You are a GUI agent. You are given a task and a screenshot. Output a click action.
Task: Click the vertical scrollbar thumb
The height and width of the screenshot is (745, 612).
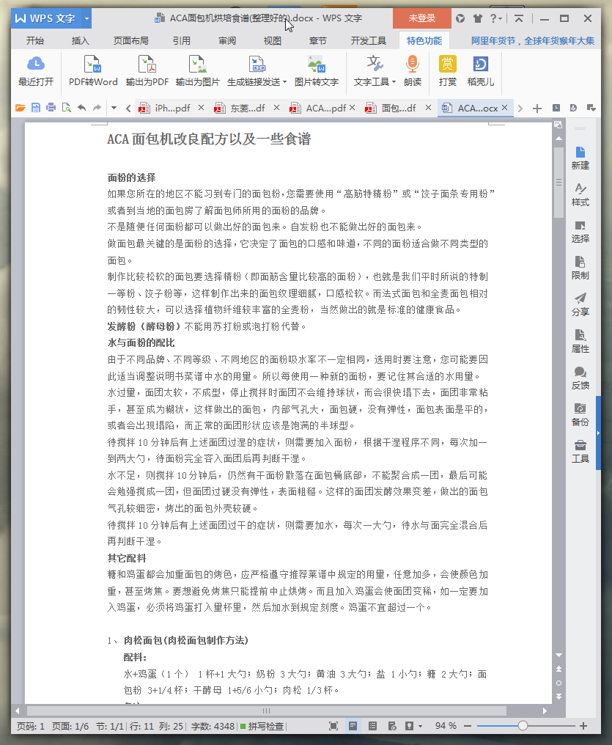point(558,183)
